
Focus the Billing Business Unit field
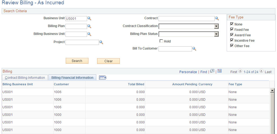76,34
